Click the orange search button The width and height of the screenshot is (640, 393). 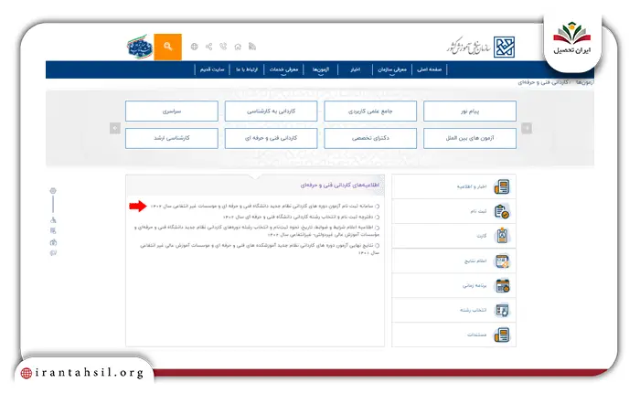click(x=167, y=47)
